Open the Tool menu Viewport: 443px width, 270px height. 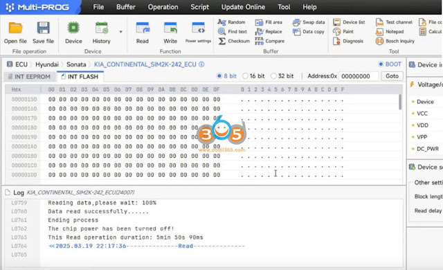tap(284, 7)
